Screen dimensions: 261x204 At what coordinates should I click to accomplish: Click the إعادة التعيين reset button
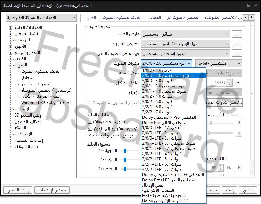18,190
